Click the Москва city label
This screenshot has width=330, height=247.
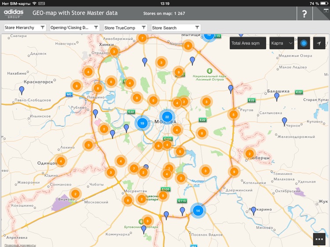click(x=165, y=122)
